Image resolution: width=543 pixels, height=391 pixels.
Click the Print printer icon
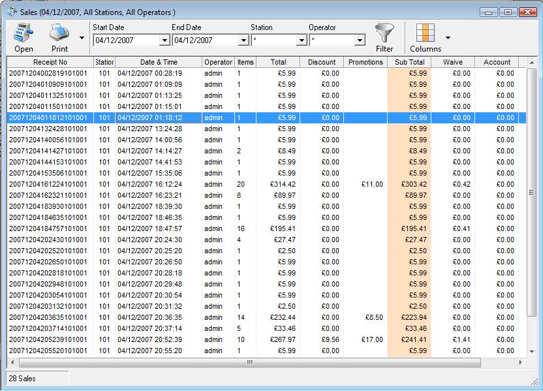pos(59,33)
